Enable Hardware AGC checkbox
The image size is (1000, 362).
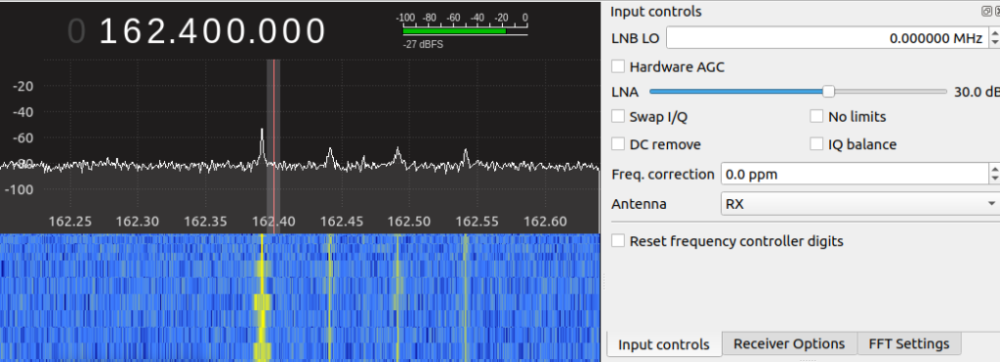coord(617,66)
